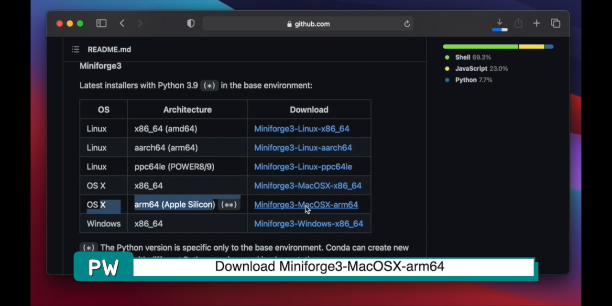Go forward with the right chevron
This screenshot has height=306, width=612.
(140, 23)
